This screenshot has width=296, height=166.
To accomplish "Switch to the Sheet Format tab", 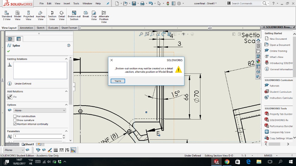I will (x=69, y=28).
